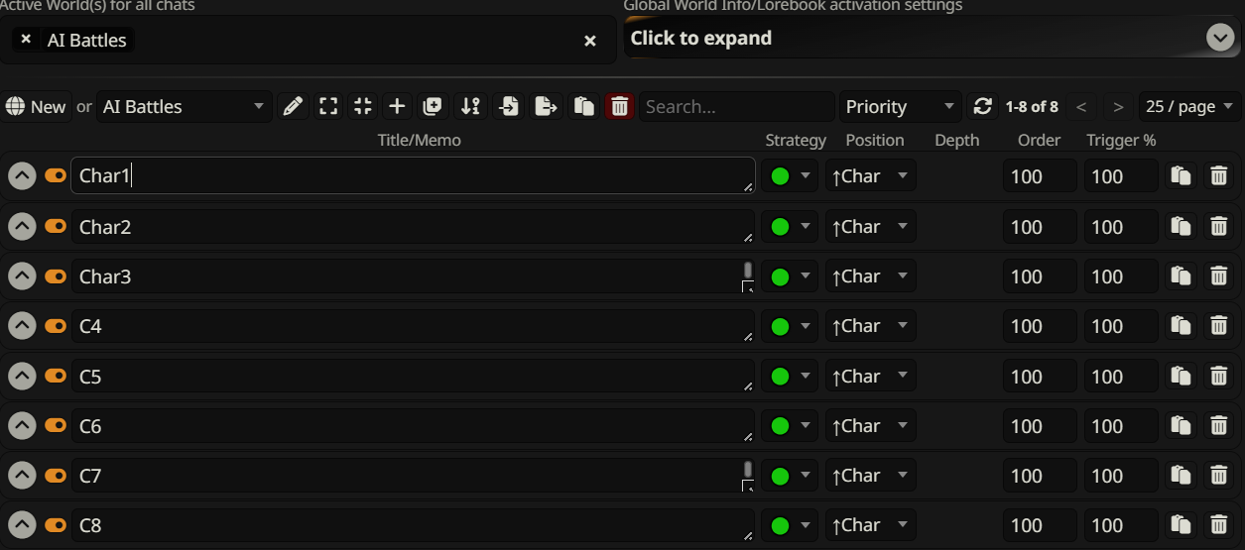Click the rename world pencil icon

tap(293, 107)
